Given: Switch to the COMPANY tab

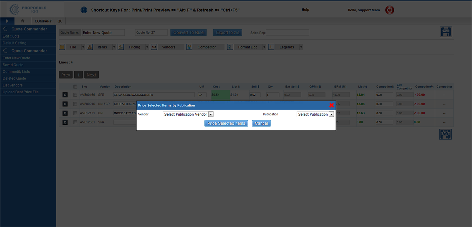Looking at the screenshot, I should click(x=43, y=21).
